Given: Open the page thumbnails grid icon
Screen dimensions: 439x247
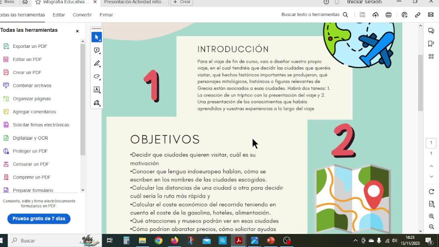Looking at the screenshot, I should (x=431, y=57).
